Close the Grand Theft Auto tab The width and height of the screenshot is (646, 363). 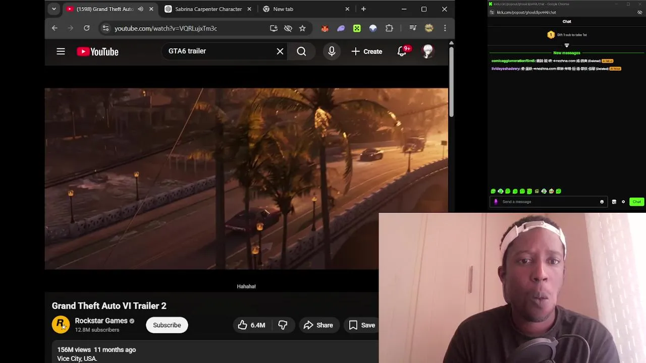click(151, 9)
